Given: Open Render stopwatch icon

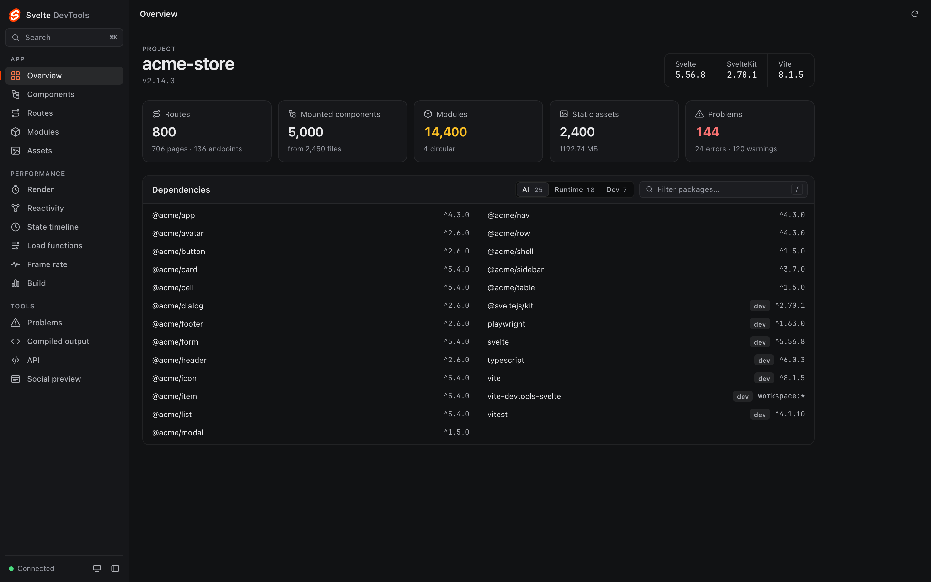Looking at the screenshot, I should pos(16,189).
